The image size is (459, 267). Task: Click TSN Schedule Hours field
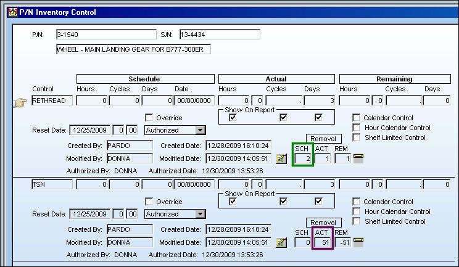tap(92, 184)
